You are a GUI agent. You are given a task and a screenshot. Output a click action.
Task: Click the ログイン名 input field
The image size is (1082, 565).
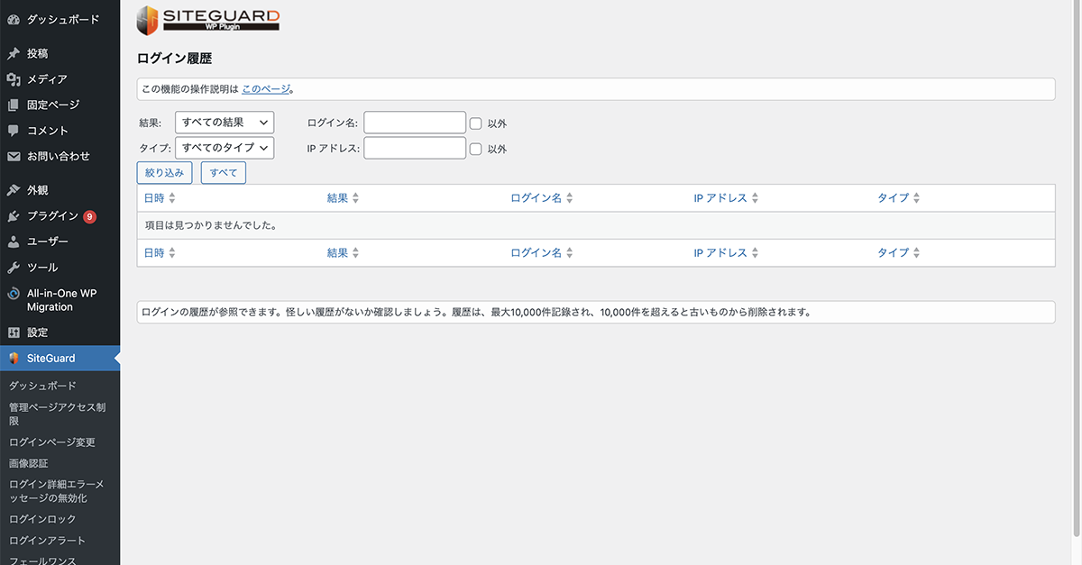[414, 123]
